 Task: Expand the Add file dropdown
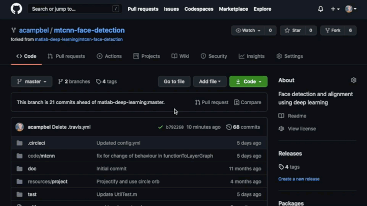(209, 81)
